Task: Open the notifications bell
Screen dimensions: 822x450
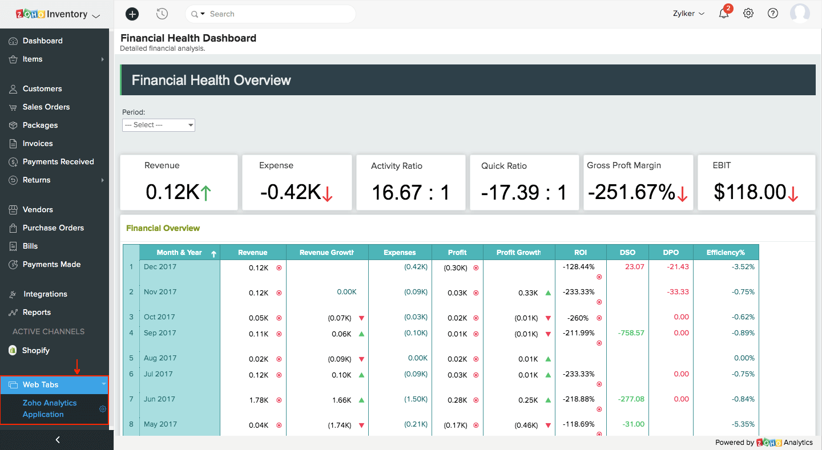Action: click(724, 14)
